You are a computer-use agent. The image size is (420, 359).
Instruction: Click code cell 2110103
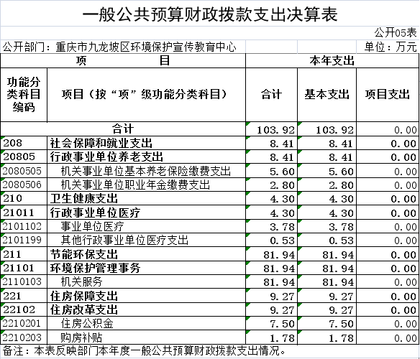[x=24, y=281]
